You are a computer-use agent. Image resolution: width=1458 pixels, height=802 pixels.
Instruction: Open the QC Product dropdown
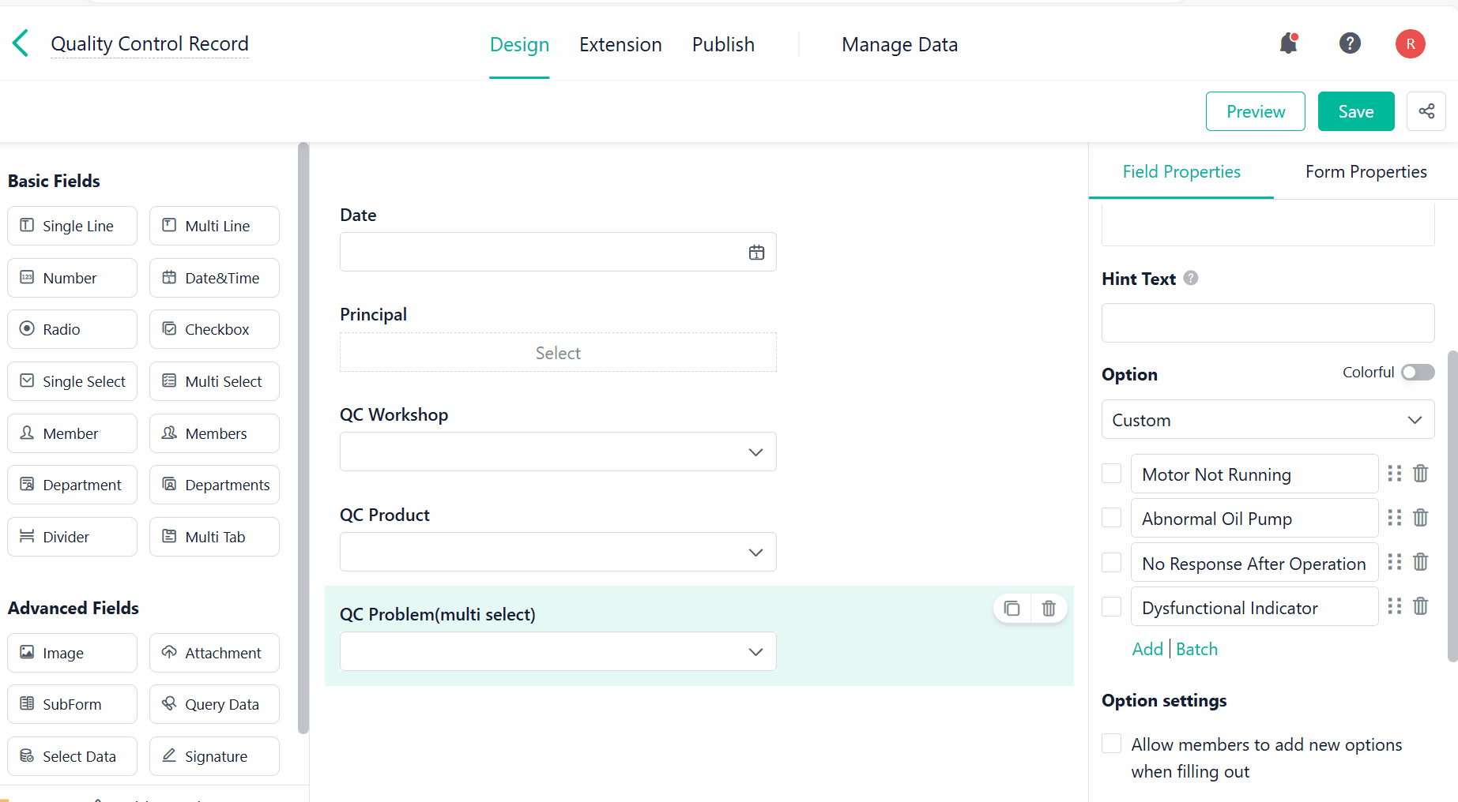(558, 553)
